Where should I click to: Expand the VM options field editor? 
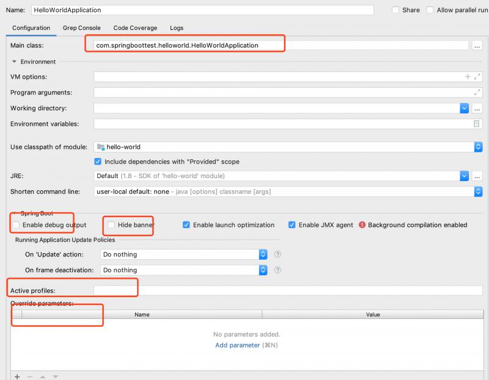(477, 77)
